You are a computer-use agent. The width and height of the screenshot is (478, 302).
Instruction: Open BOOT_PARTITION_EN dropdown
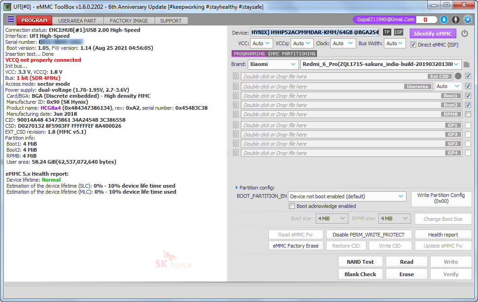coord(347,196)
